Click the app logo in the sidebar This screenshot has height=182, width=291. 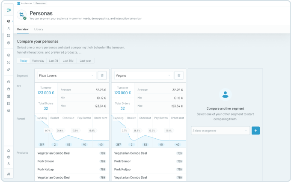(9, 10)
